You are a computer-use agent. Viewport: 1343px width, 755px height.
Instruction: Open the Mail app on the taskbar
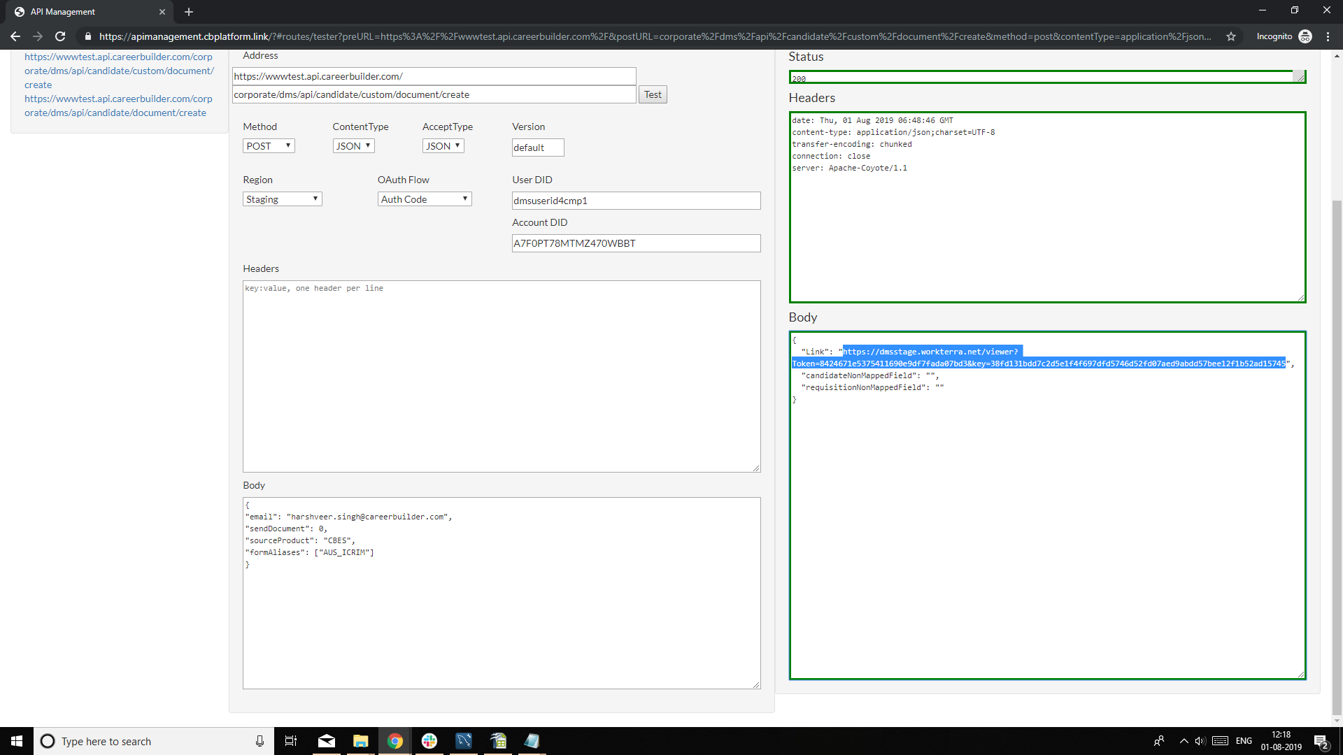[x=327, y=741]
